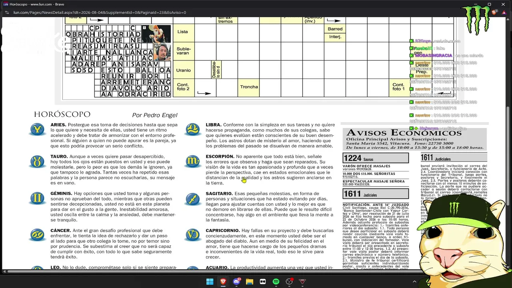Open OBS Studio from the taskbar
Viewport: 512px width, 288px height.
pos(289,282)
